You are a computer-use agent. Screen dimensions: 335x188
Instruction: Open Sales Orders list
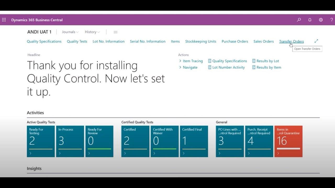tap(264, 41)
